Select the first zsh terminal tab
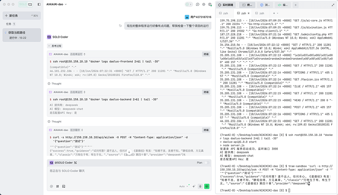 pyautogui.click(x=224, y=13)
